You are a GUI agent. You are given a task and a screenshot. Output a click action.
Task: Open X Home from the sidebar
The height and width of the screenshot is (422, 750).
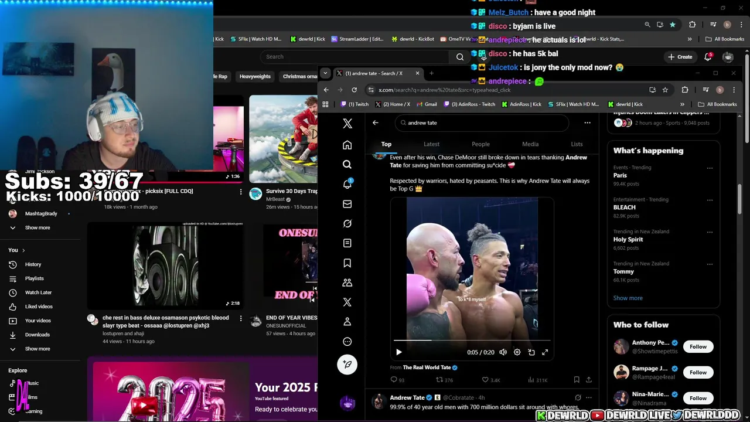[x=347, y=145]
